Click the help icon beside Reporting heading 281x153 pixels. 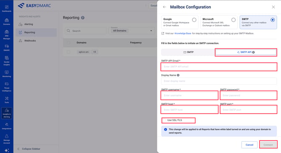pos(83,18)
